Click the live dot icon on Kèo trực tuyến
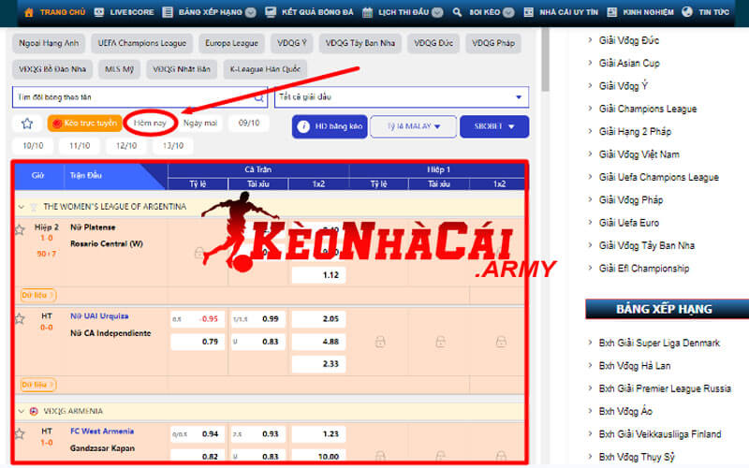Viewport: 749px width, 468px height. (x=57, y=124)
